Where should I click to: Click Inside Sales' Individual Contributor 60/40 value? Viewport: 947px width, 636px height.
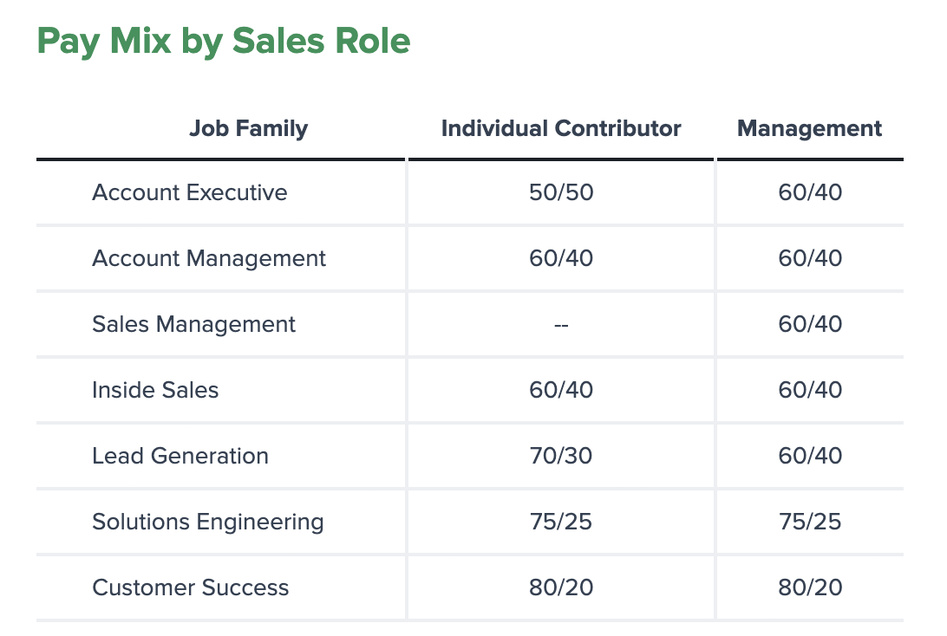561,390
